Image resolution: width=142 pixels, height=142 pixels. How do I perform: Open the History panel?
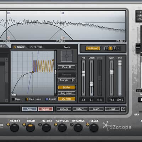[80, 109]
